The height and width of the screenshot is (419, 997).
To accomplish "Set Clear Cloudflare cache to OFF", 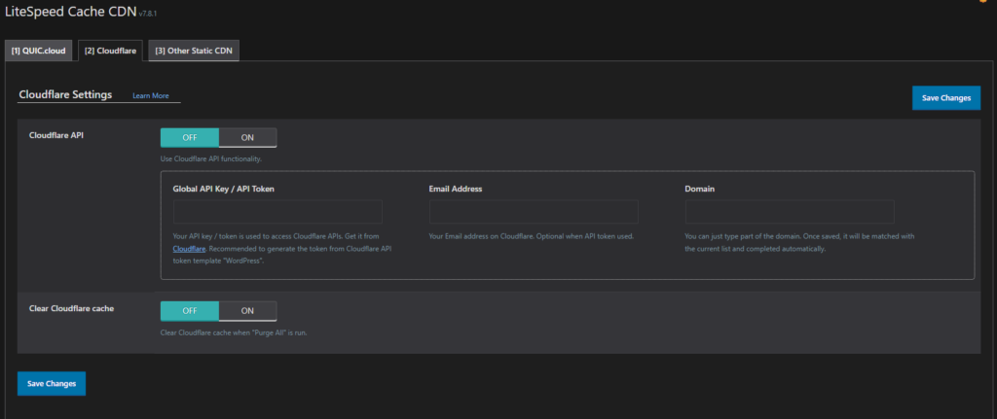I will (190, 310).
